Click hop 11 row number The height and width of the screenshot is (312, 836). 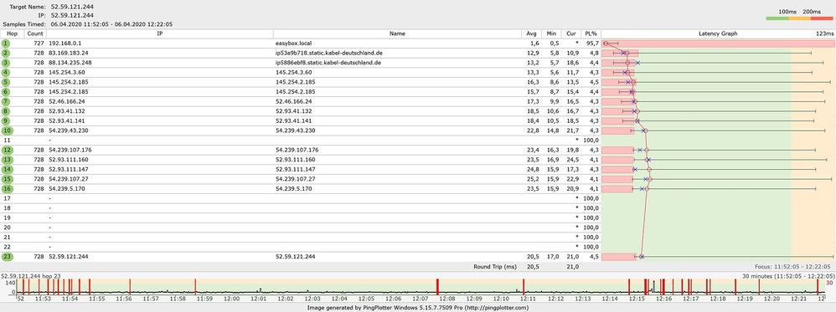coord(7,140)
